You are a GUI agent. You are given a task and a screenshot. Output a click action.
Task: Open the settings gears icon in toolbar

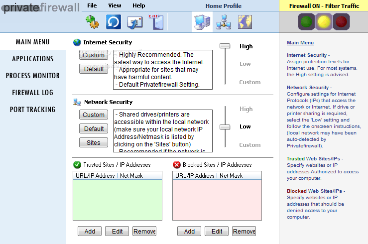pyautogui.click(x=92, y=22)
